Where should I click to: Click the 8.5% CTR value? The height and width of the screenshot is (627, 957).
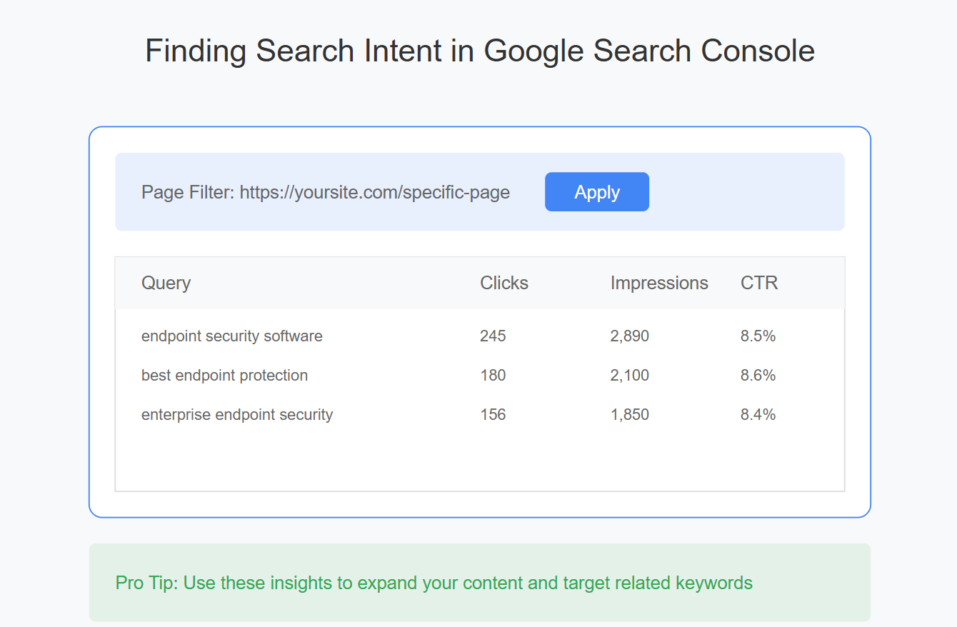[x=758, y=336]
